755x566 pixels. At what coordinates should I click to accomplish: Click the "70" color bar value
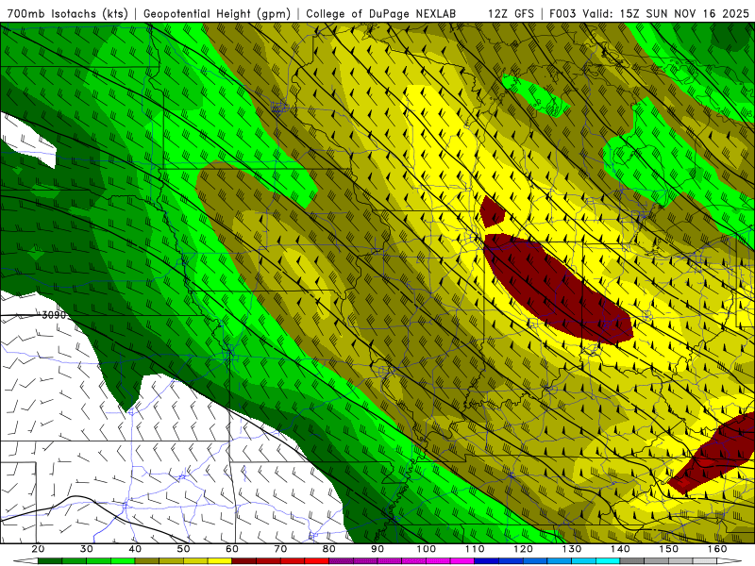tap(280, 549)
